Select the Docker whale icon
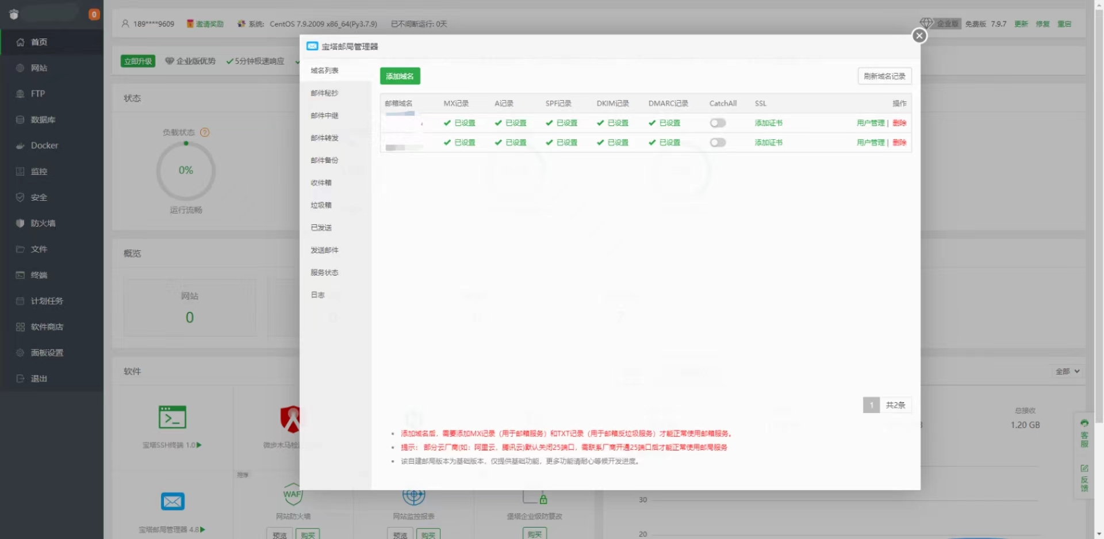The width and height of the screenshot is (1104, 539). [20, 146]
